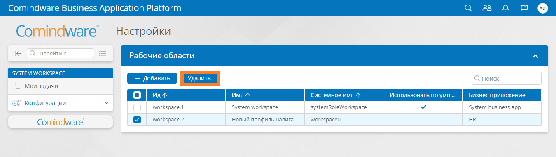556x157 pixels.
Task: Click 'Comindware Business Application Platform' title
Action: (95, 8)
